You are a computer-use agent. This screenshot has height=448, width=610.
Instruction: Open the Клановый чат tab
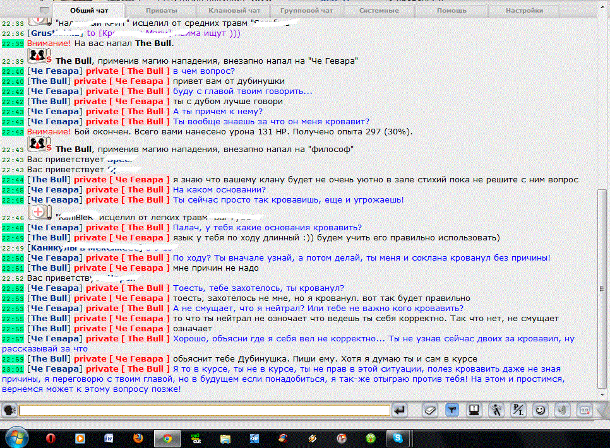[234, 11]
